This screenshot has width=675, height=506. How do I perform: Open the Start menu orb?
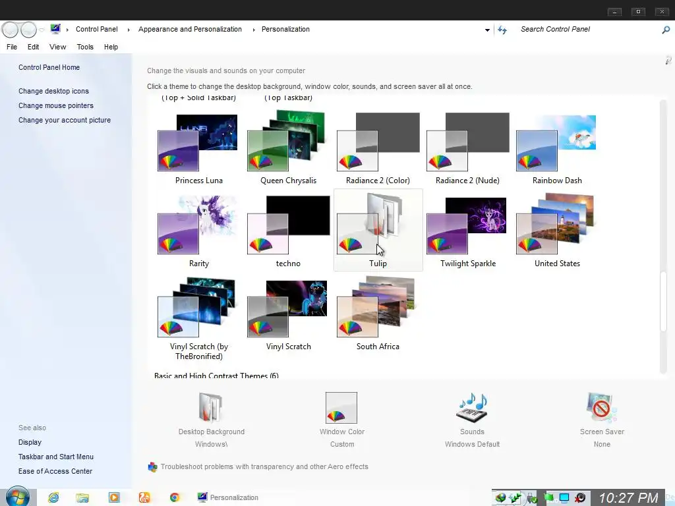[18, 497]
